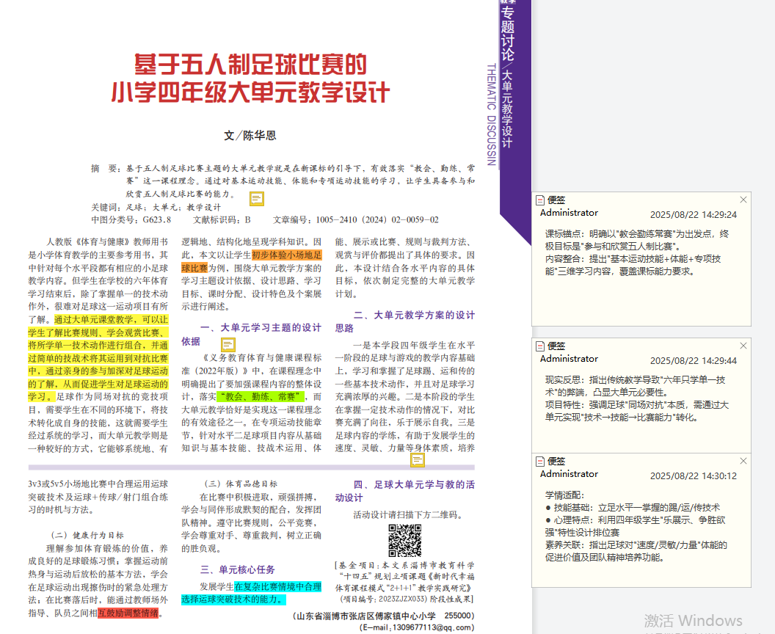The height and width of the screenshot is (634, 775).
Task: Click the note line starting 项目特性
Action: point(637,411)
